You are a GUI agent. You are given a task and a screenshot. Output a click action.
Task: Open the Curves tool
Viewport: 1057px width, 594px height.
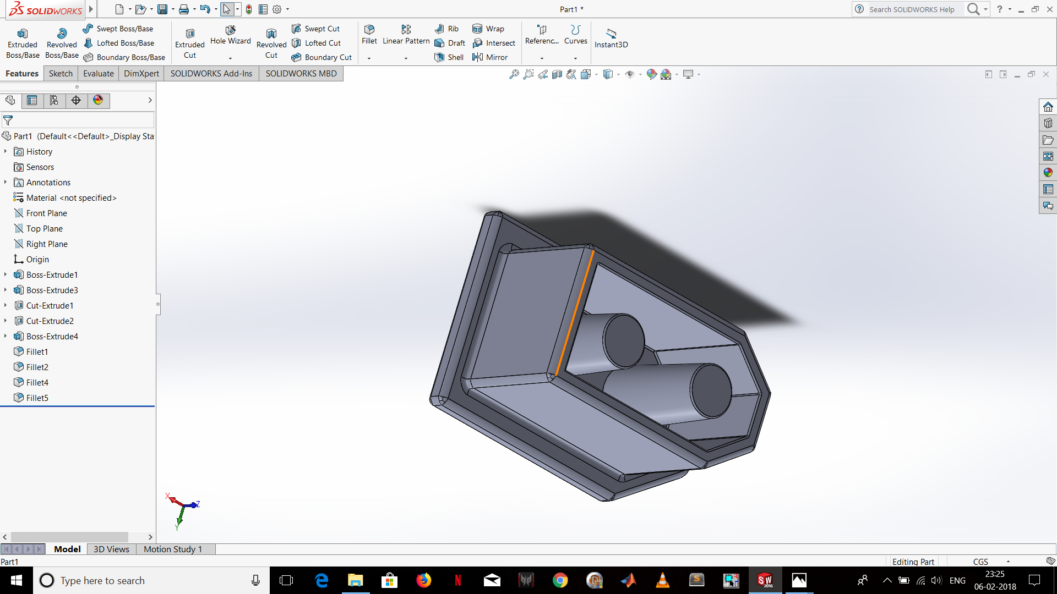coord(576,35)
